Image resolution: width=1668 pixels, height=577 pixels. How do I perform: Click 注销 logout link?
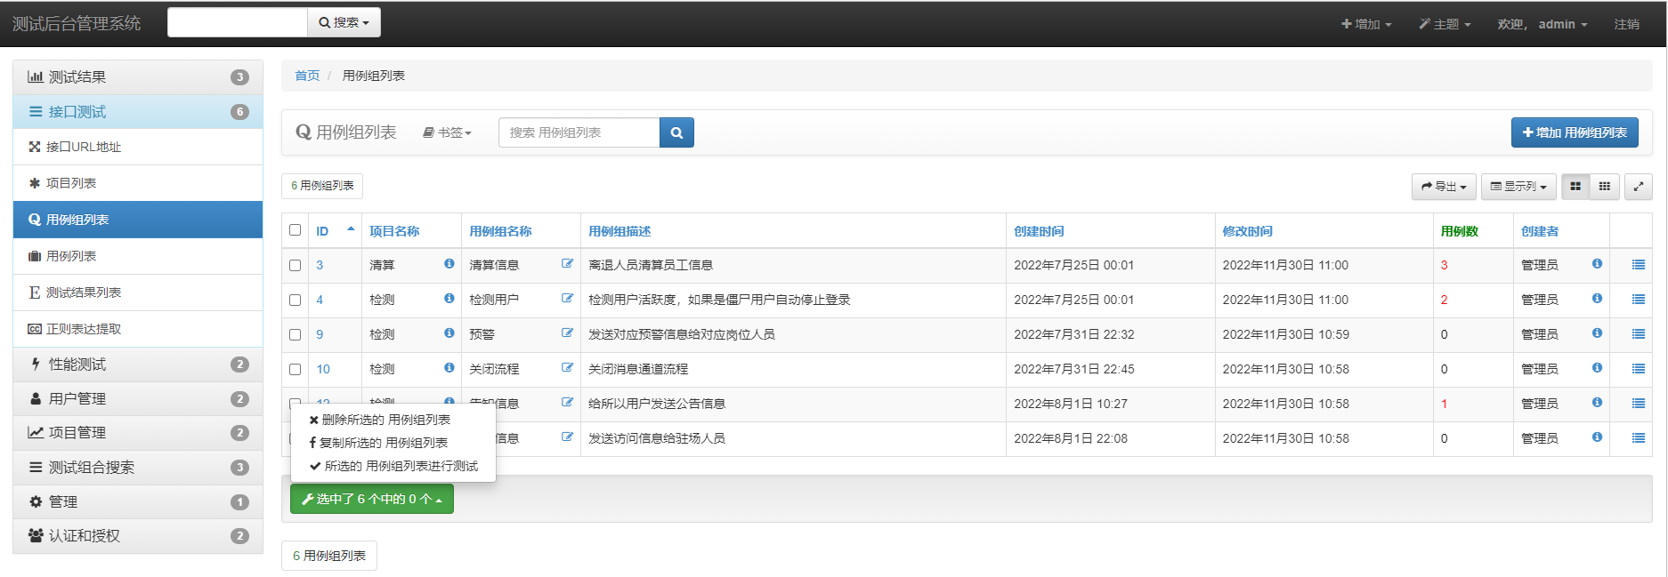click(1626, 24)
